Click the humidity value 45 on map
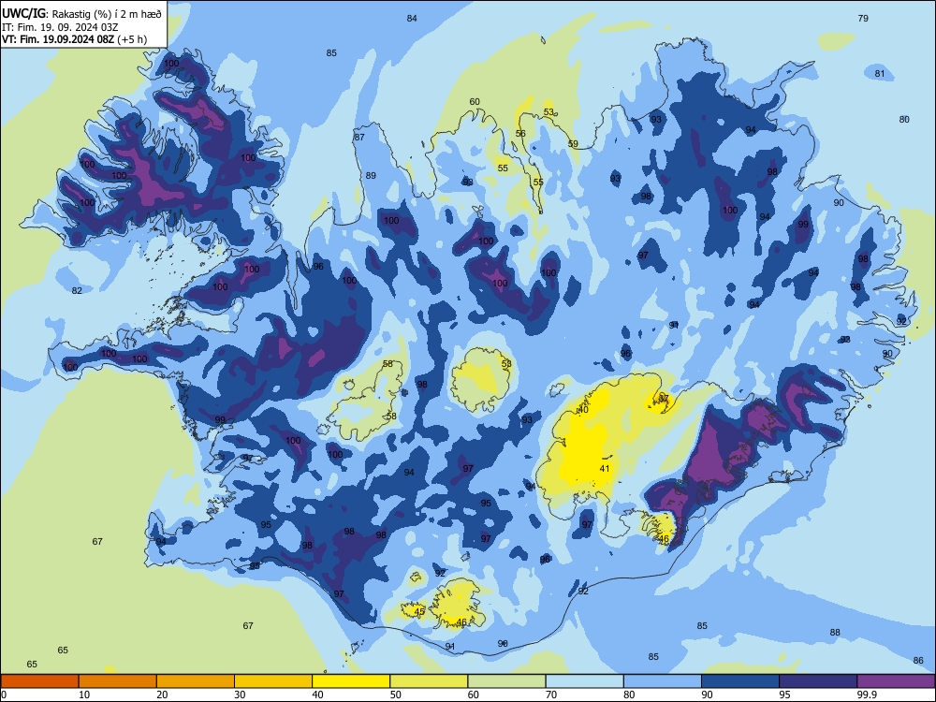Screen dimensions: 936x702 click(419, 611)
